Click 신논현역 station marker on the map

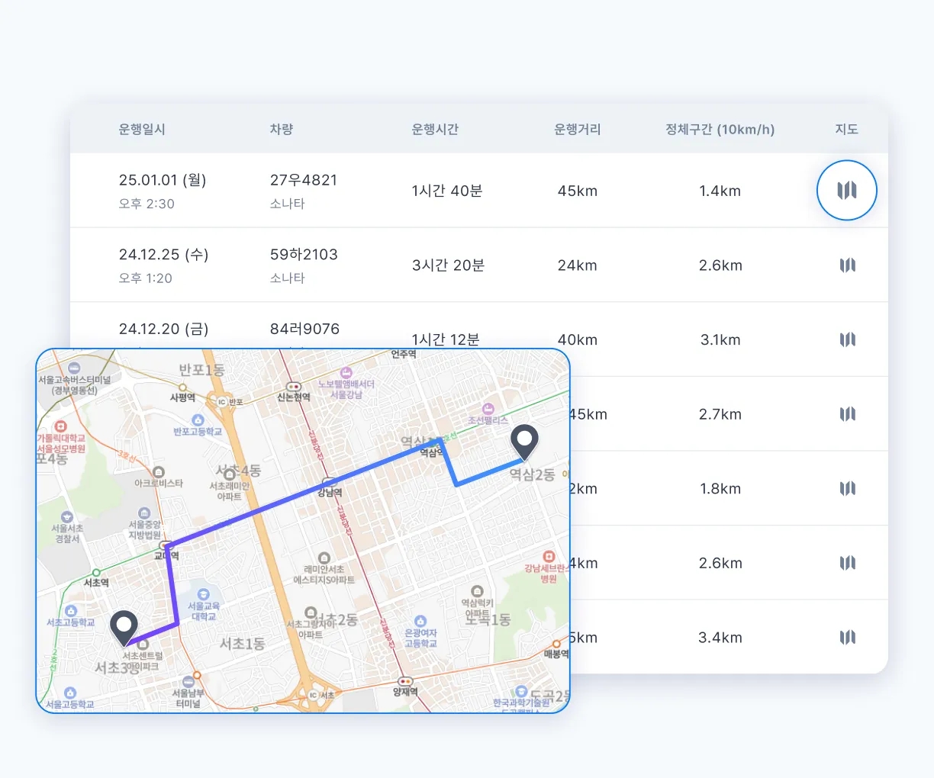pyautogui.click(x=293, y=387)
